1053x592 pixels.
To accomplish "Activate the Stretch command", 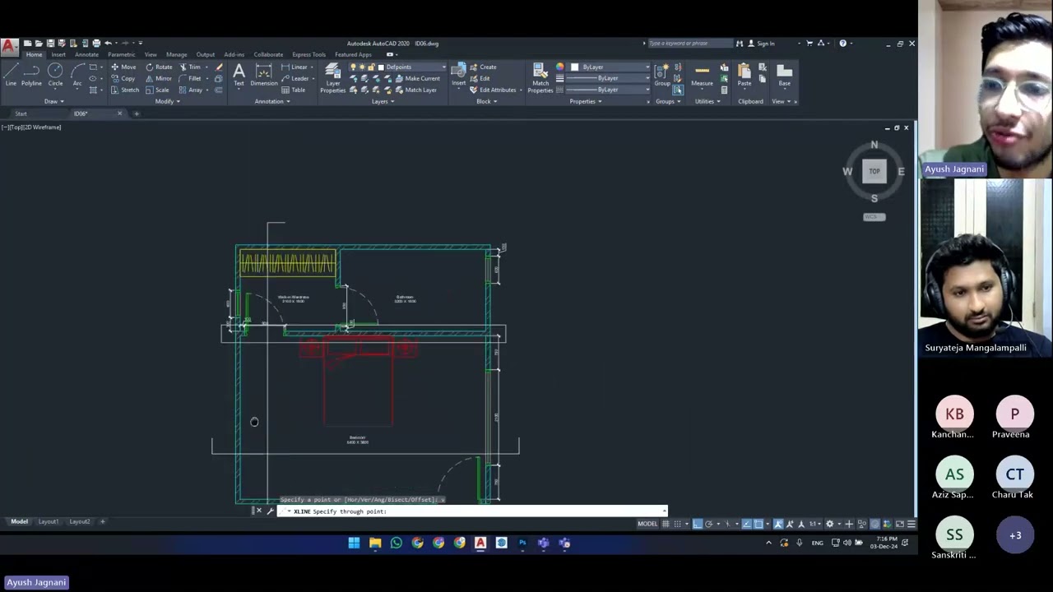I will coord(125,90).
